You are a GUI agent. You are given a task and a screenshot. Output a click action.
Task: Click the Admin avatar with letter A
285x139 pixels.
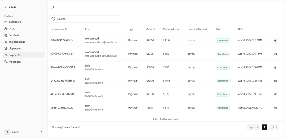[7, 132]
